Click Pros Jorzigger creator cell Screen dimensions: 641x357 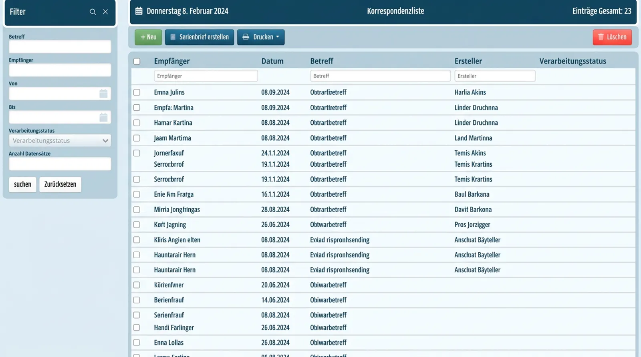coord(472,225)
